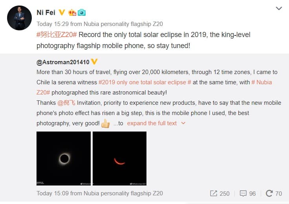The width and height of the screenshot is (289, 204).
Task: Expand the full text of the quoted post
Action: click(152, 123)
